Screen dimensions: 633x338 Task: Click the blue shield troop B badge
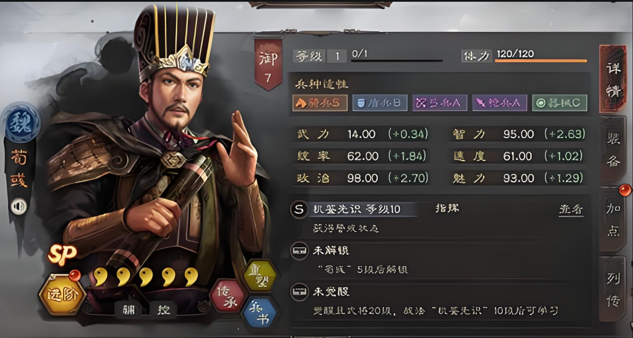point(379,103)
